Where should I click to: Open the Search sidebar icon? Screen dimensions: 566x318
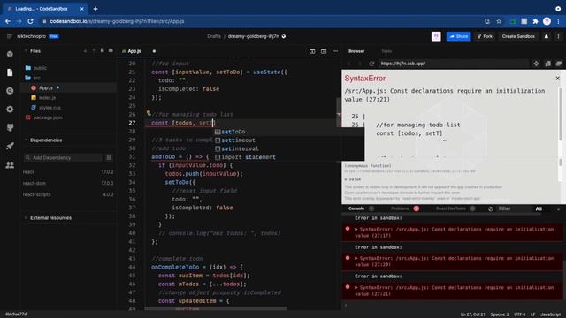(10, 91)
